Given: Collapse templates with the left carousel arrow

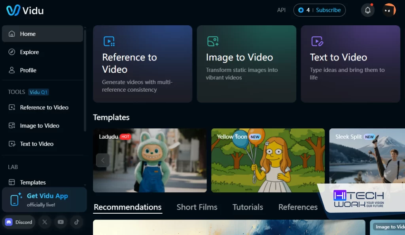Looking at the screenshot, I should 102,160.
